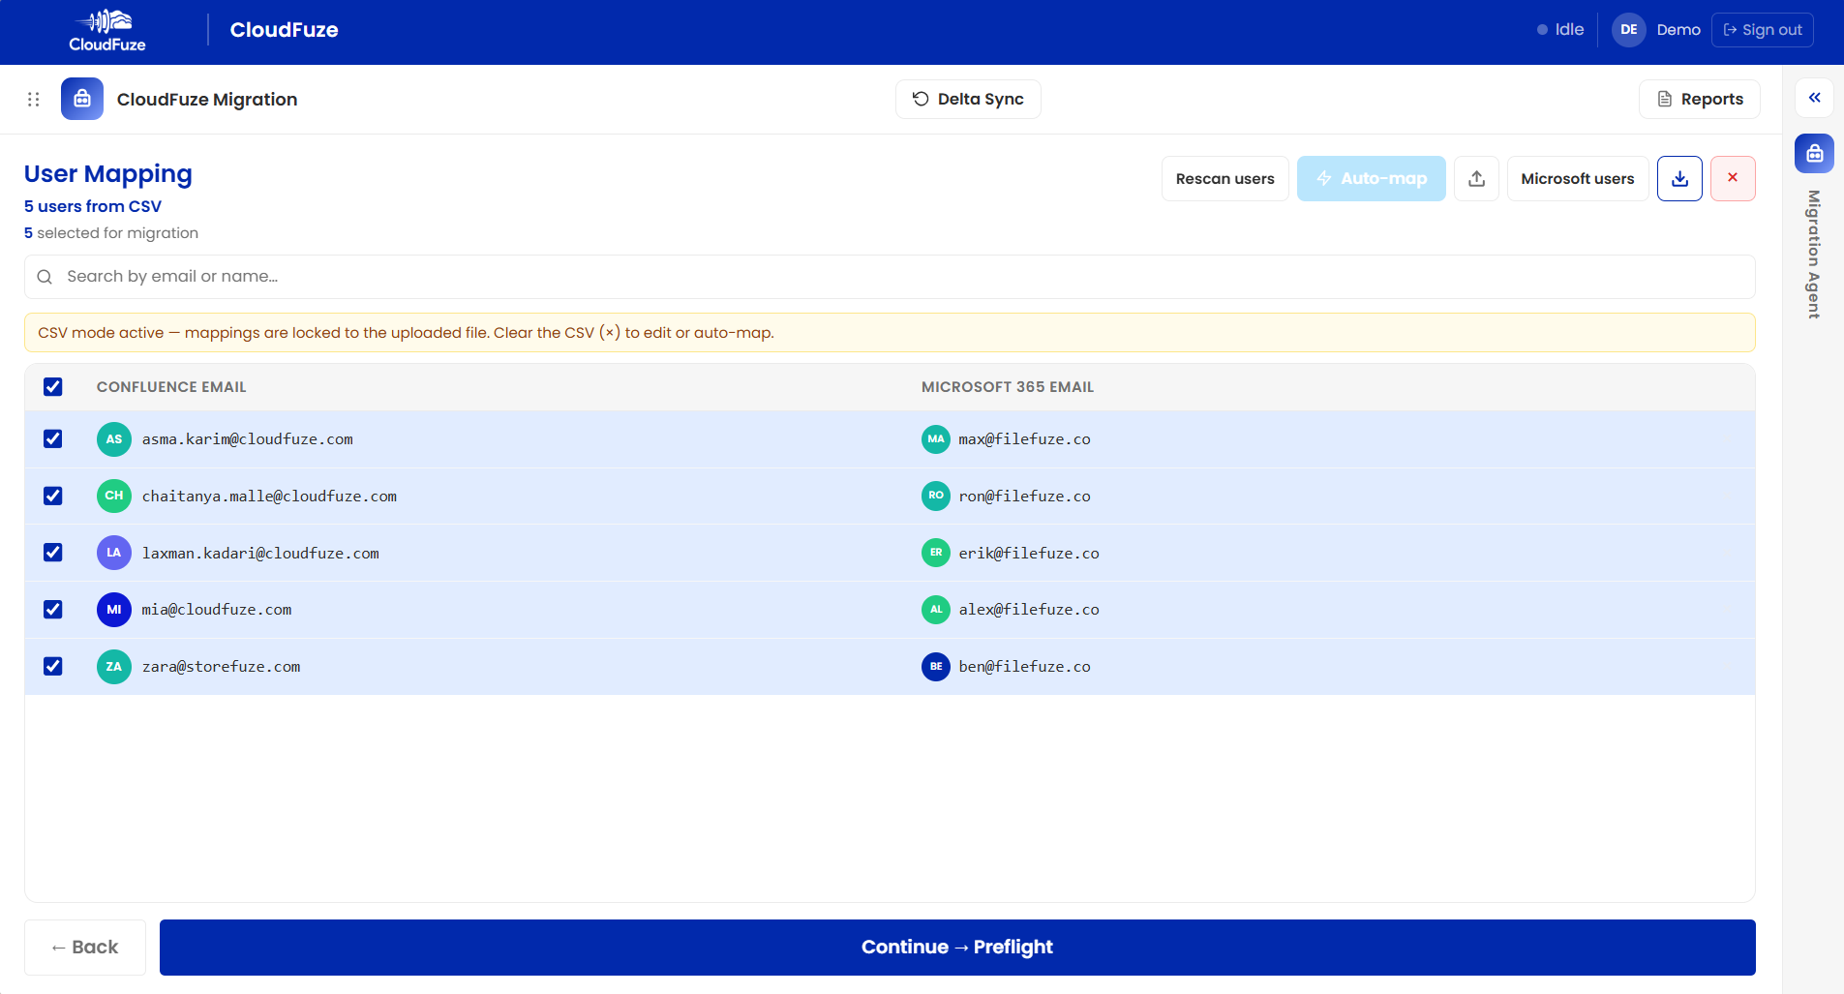Click the Rescan users button

pyautogui.click(x=1224, y=178)
